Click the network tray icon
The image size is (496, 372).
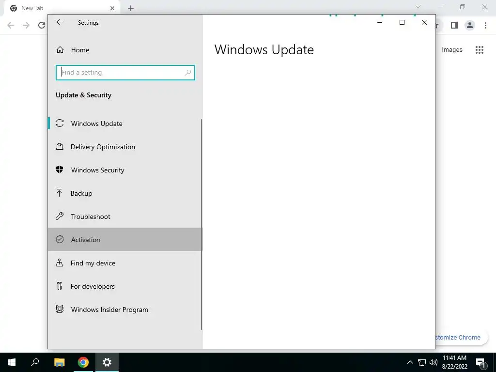click(x=422, y=362)
